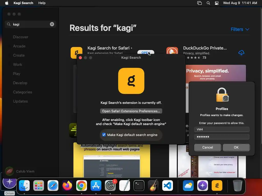Open Google Chrome from the Dock
This screenshot has width=262, height=196.
[82, 186]
